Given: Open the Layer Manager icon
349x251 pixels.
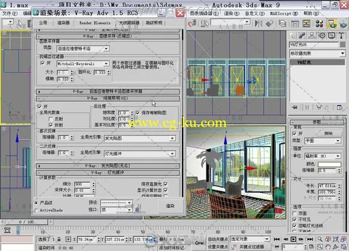Looking at the screenshot, I should click(x=282, y=23).
